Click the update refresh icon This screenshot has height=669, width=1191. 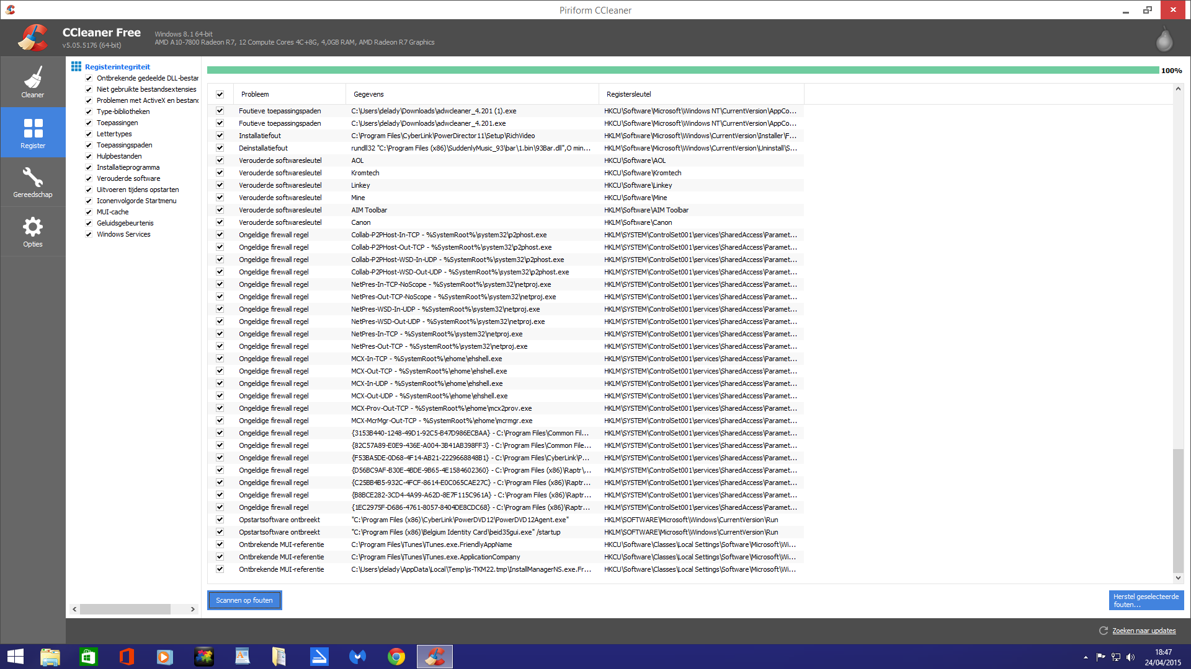(1104, 631)
